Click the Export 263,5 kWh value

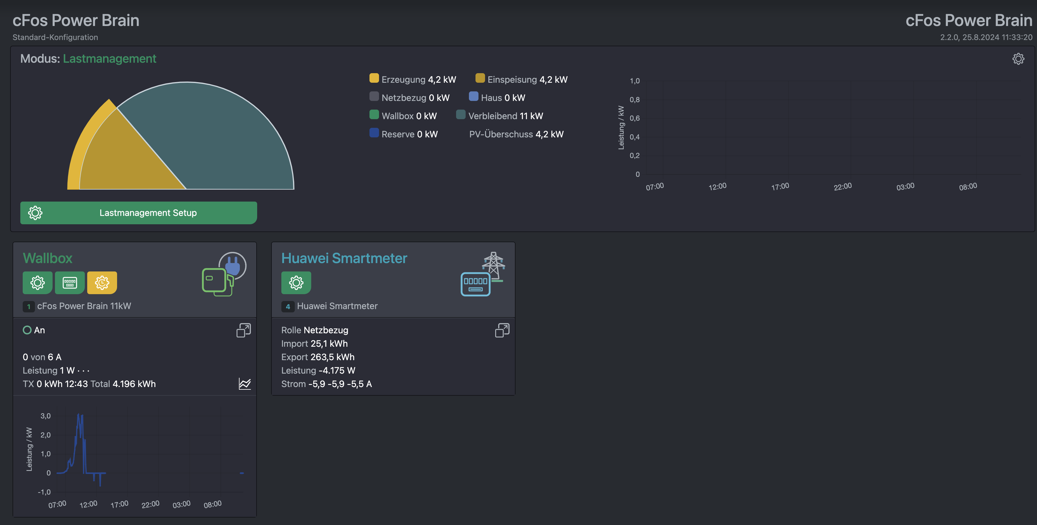coord(318,357)
